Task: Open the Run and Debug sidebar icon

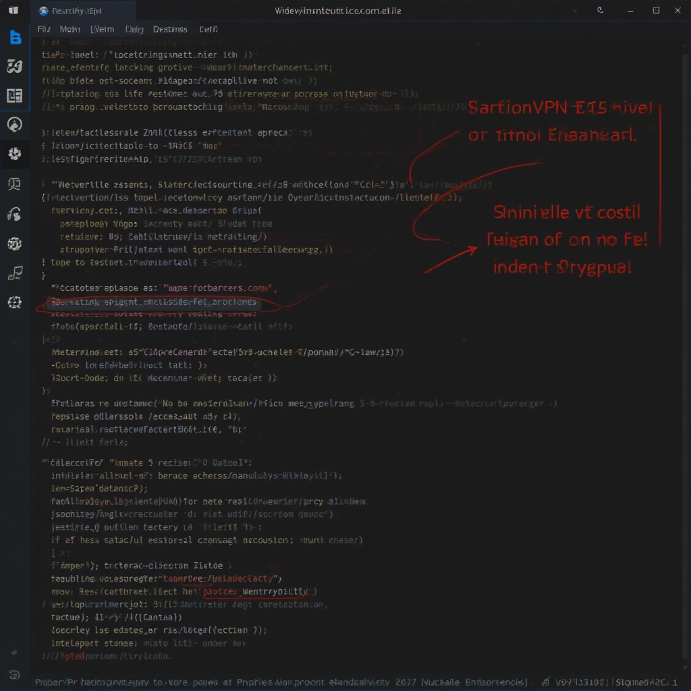Action: point(16,125)
